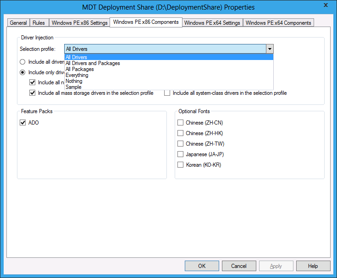
Task: Enable Include all system-class drivers checkbox
Action: point(167,93)
